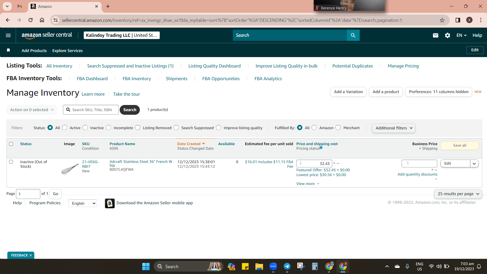Go to Listing Quality Dashboard
This screenshot has height=274, width=487.
click(x=215, y=66)
